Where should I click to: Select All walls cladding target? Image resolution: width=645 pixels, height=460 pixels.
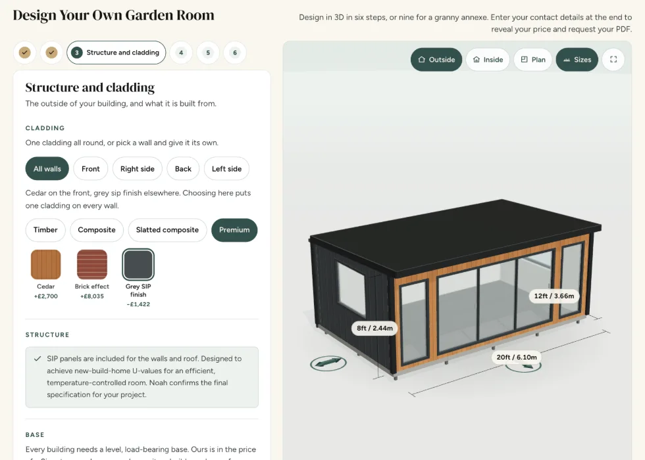pyautogui.click(x=47, y=169)
